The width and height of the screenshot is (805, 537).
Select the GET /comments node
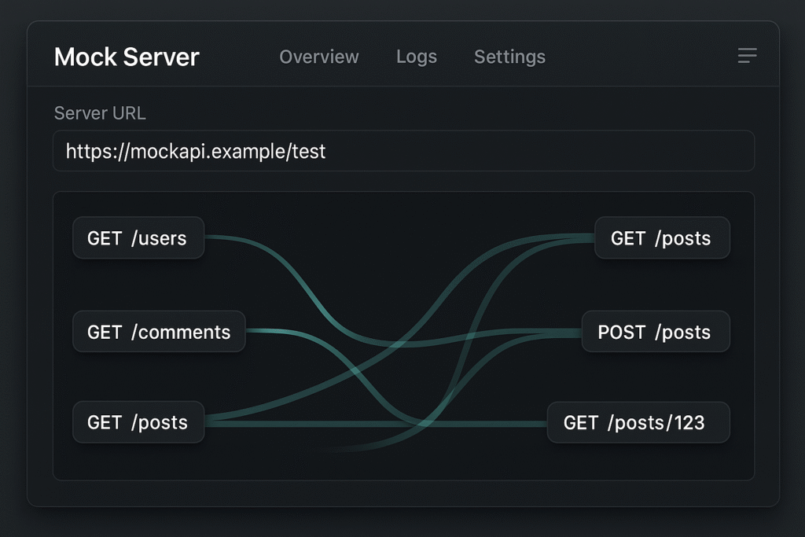tap(159, 331)
